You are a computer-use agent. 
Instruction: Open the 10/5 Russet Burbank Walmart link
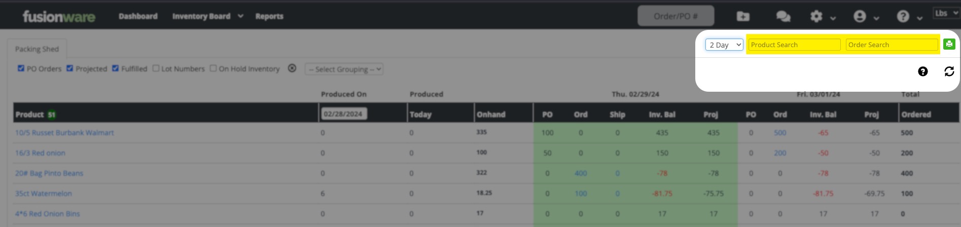pyautogui.click(x=64, y=133)
